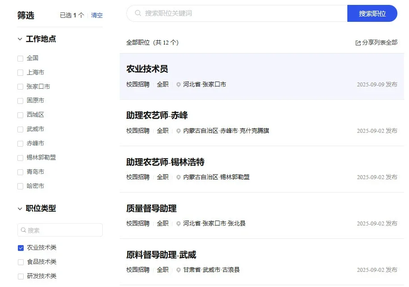Screen dimensions: 409x287
Task: Open the 质量督导助理 job posting
Action: coord(151,209)
